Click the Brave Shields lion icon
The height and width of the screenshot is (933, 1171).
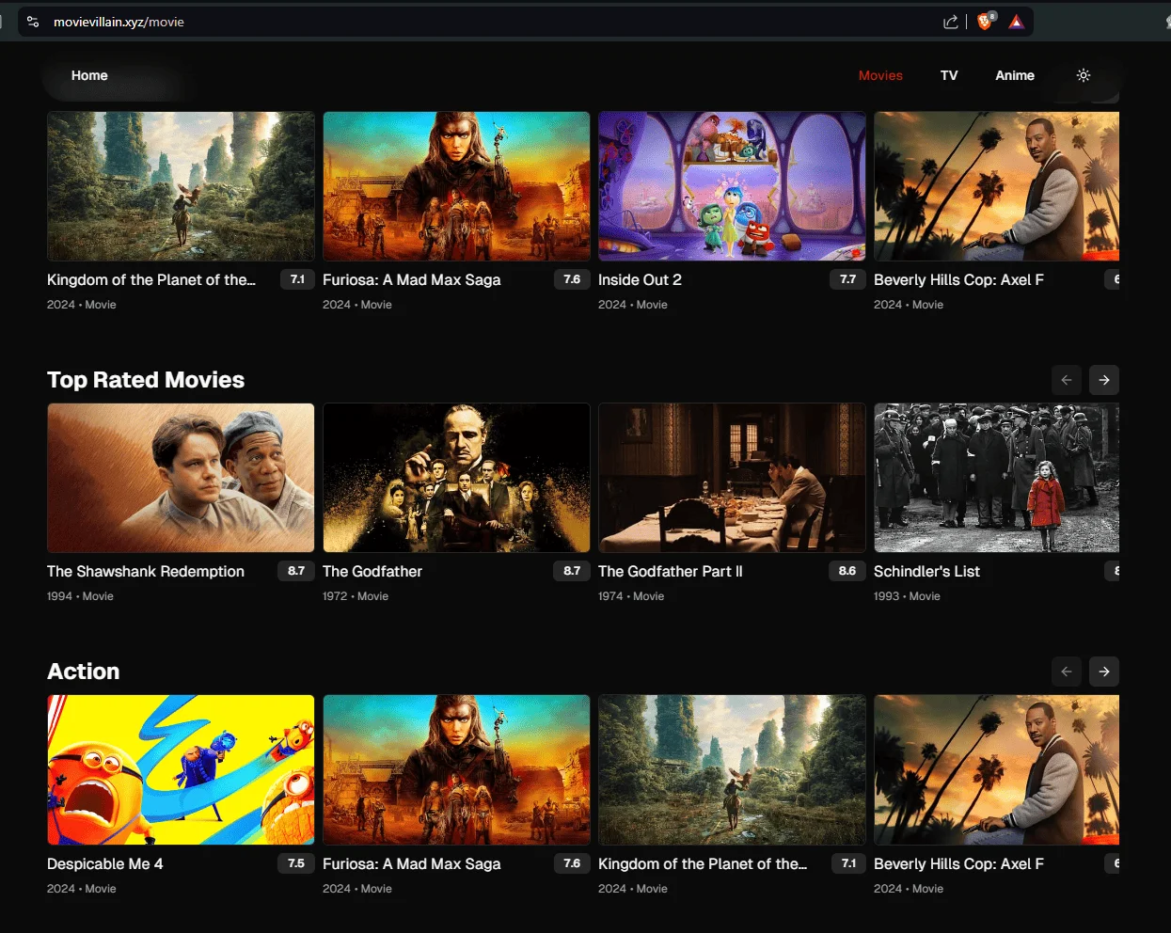985,22
